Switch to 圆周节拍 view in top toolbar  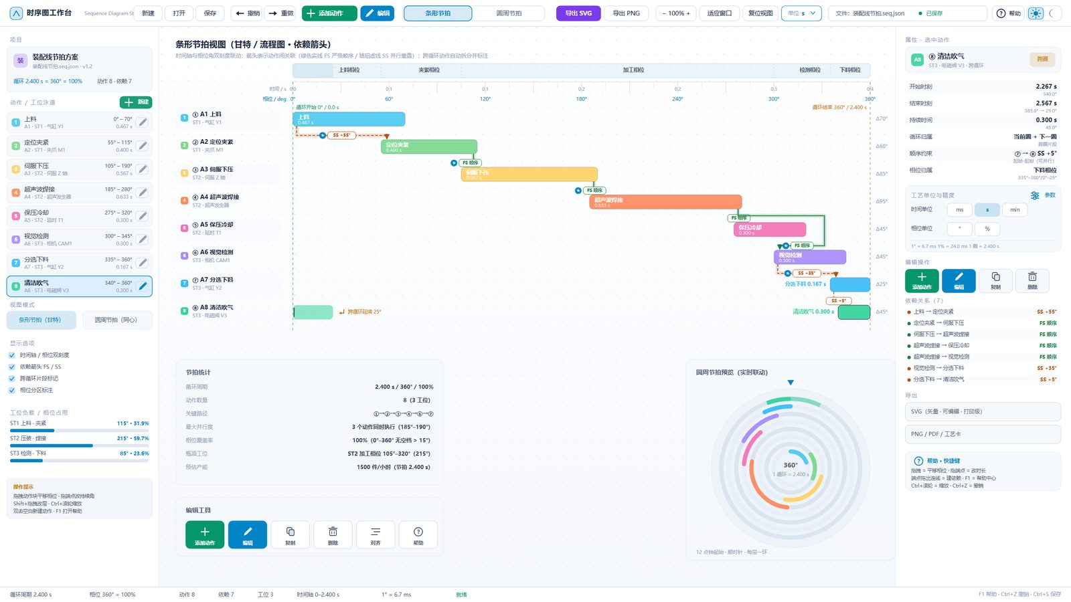[509, 13]
